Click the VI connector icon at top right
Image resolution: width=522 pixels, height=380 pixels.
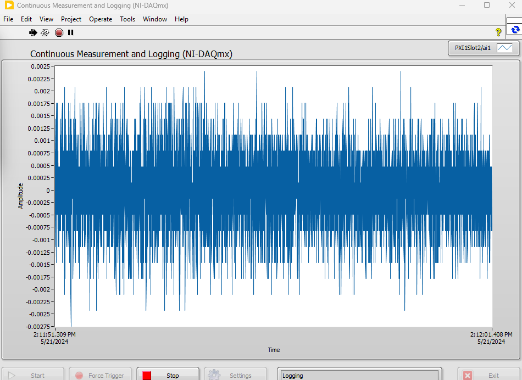514,29
